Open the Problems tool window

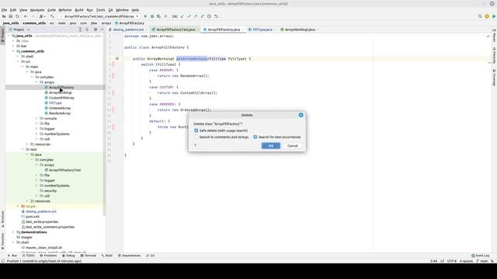click(48, 256)
